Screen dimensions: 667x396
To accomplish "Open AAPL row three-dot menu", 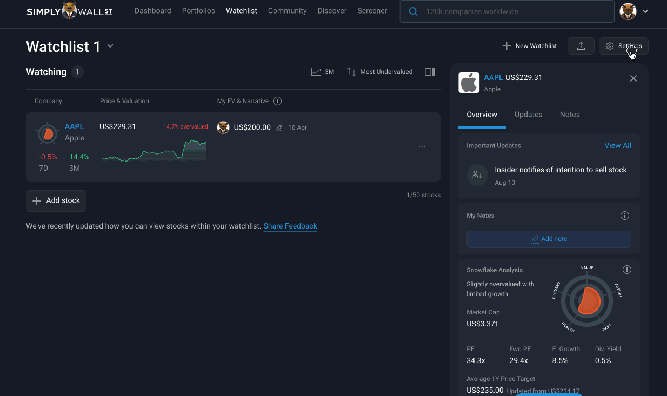I will coord(422,147).
